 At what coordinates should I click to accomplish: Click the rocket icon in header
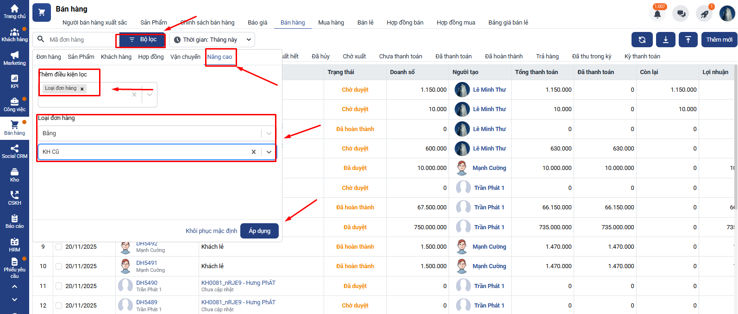[704, 13]
